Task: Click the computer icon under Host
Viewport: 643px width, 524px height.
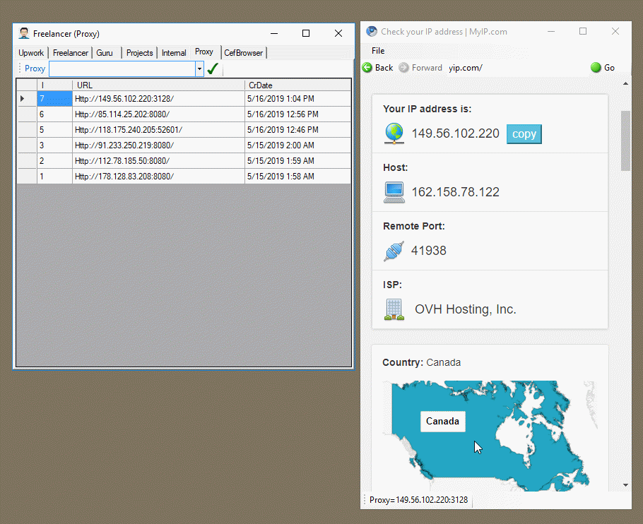Action: tap(394, 192)
